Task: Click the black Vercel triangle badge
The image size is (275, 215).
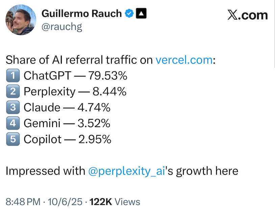Action: pos(141,14)
